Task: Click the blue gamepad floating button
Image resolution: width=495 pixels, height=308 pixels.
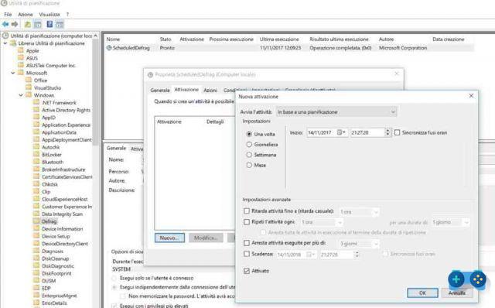Action: point(478,279)
